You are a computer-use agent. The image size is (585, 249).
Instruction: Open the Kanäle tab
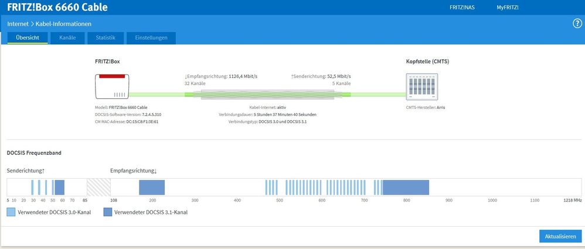point(67,37)
